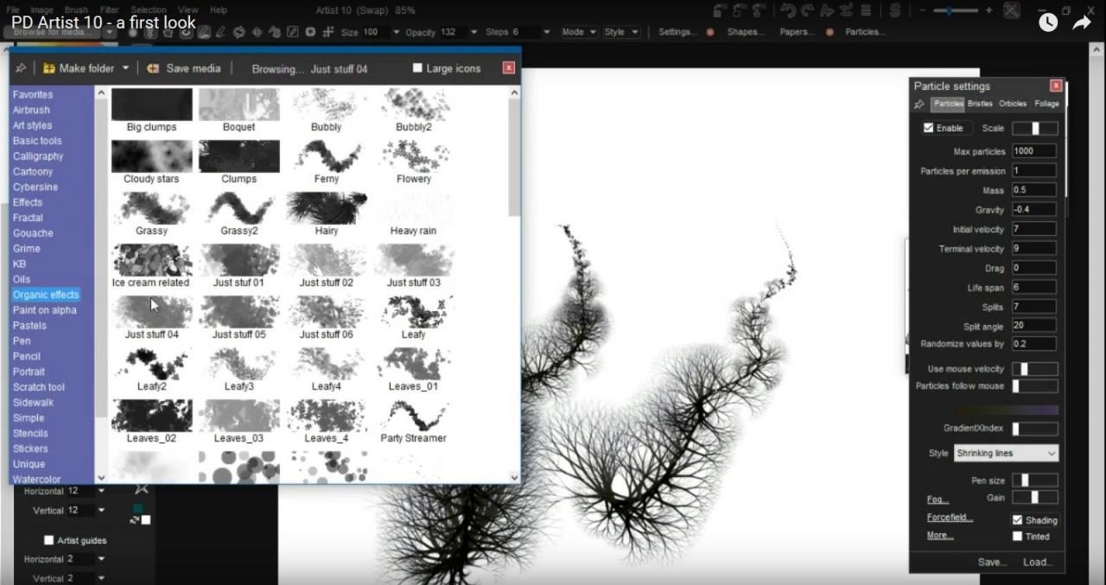Viewport: 1106px width, 585px height.
Task: Switch to the Bristles tab in Particle settings
Action: pyautogui.click(x=980, y=103)
